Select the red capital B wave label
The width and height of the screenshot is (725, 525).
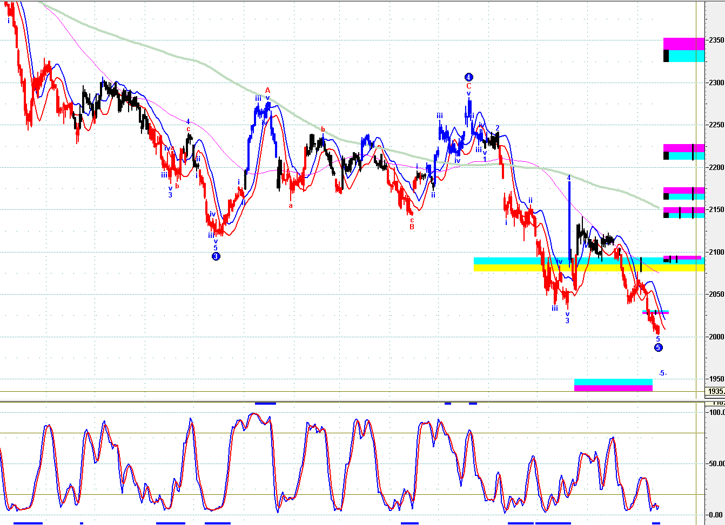coord(412,227)
